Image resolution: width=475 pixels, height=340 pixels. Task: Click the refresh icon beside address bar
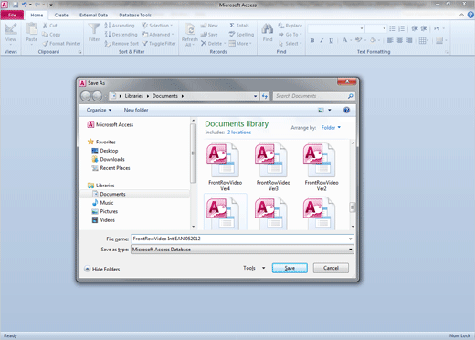[265, 96]
